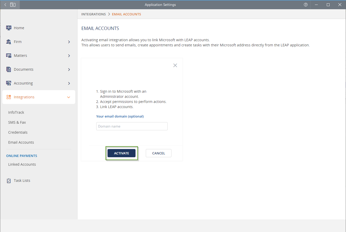
Task: Click the matter folder icon in title bar
Action: coord(13,5)
